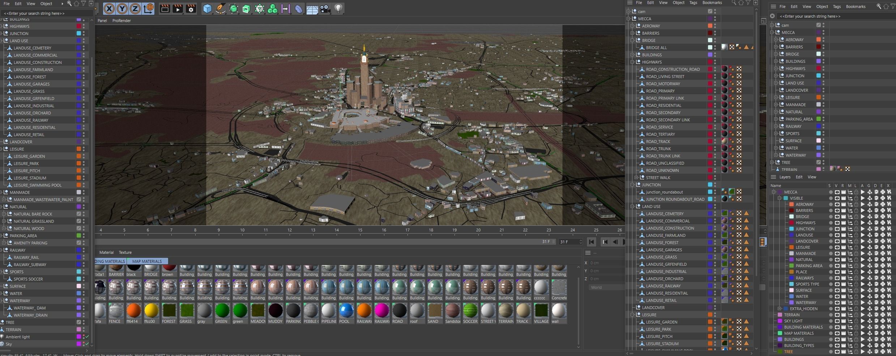The height and width of the screenshot is (356, 896).
Task: Open Texture menu in material manager
Action: 125,252
